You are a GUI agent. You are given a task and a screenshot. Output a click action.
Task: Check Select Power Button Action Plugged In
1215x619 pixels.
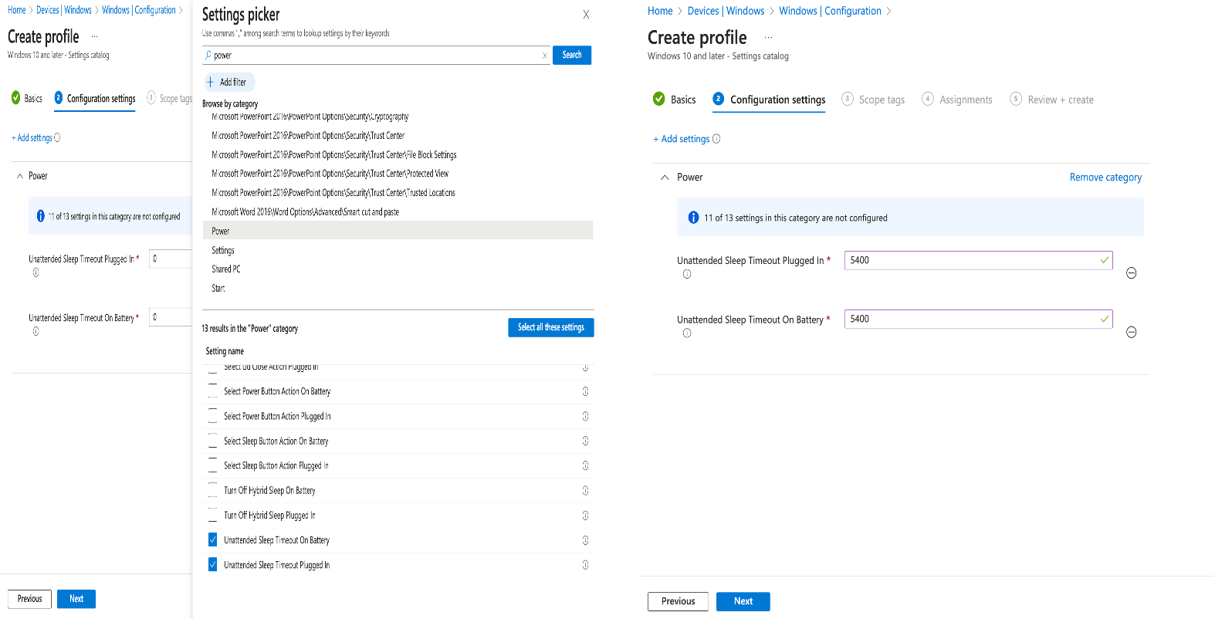[212, 416]
